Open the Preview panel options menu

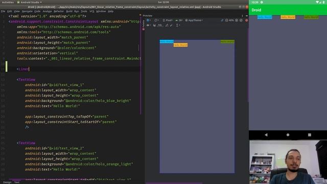[242, 16]
